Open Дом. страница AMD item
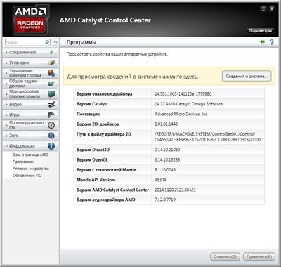 [30, 155]
